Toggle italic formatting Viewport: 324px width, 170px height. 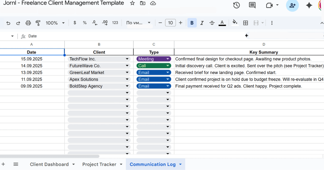(202, 23)
